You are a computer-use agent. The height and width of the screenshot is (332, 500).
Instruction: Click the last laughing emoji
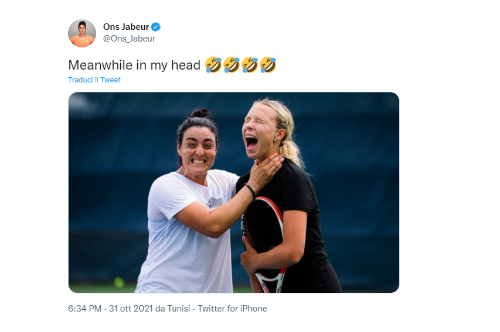(268, 65)
